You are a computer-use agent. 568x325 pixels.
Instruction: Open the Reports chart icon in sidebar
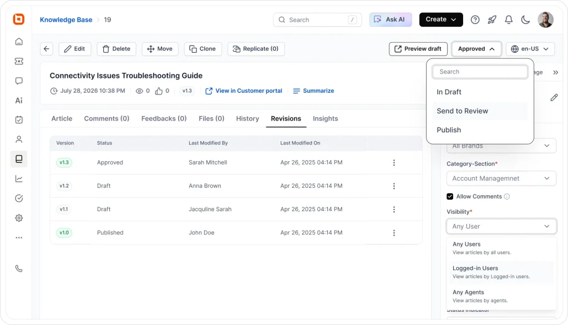19,178
